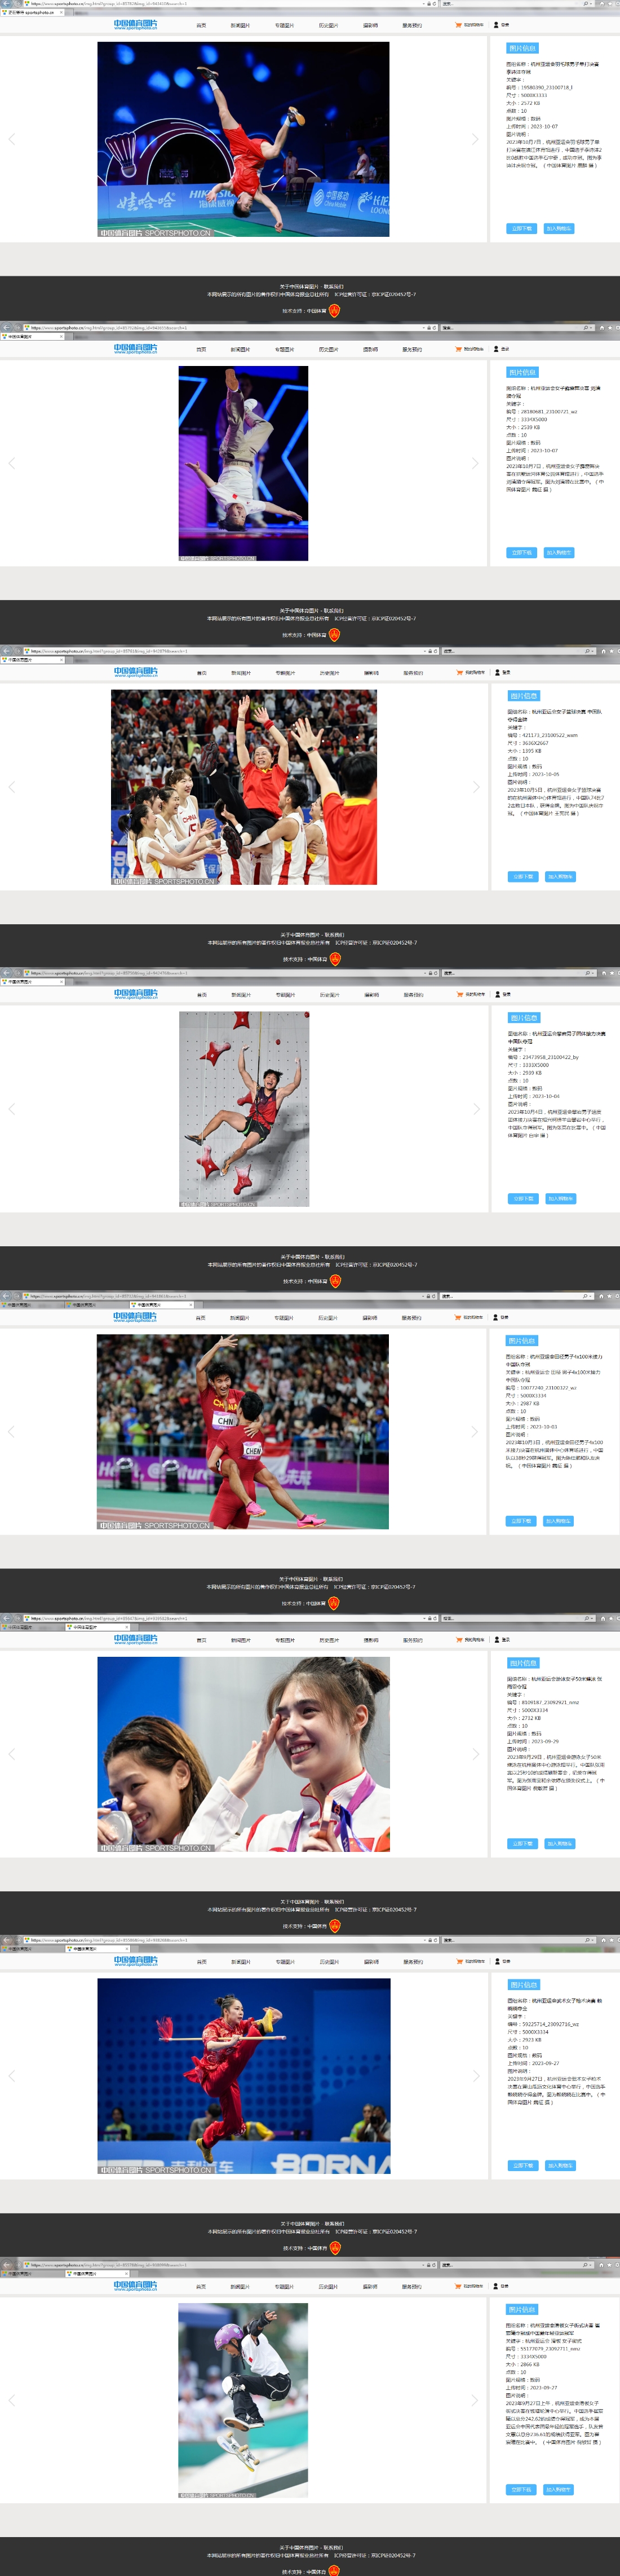
Task: Open 摄影师 menu on wushu photo page
Action: tap(371, 1962)
